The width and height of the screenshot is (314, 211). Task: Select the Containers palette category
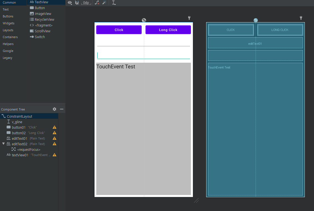tap(13, 37)
